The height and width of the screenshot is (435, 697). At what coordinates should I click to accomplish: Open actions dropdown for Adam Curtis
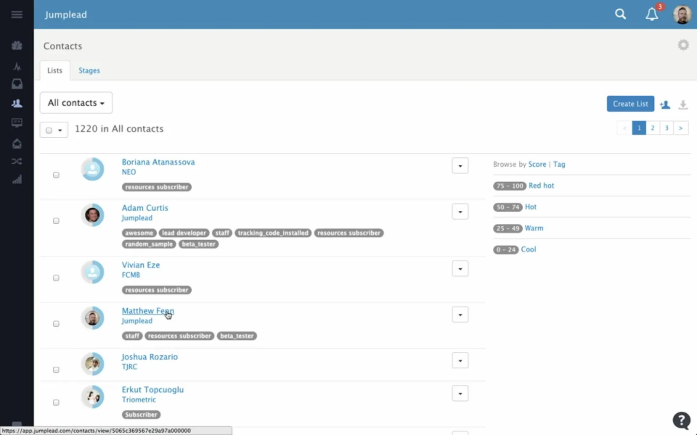[460, 212]
